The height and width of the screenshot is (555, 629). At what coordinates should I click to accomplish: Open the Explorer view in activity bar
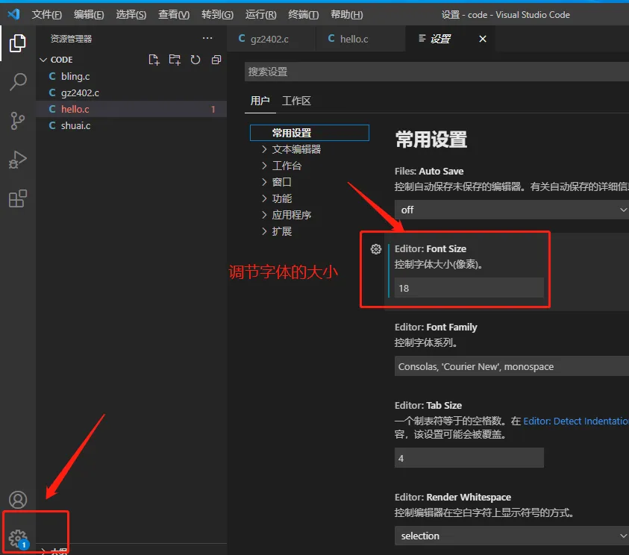[x=18, y=43]
